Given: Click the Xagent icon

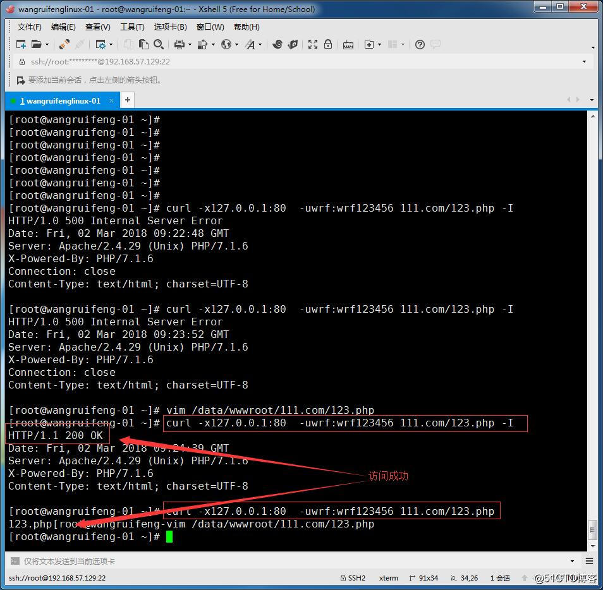Looking at the screenshot, I should (x=293, y=44).
